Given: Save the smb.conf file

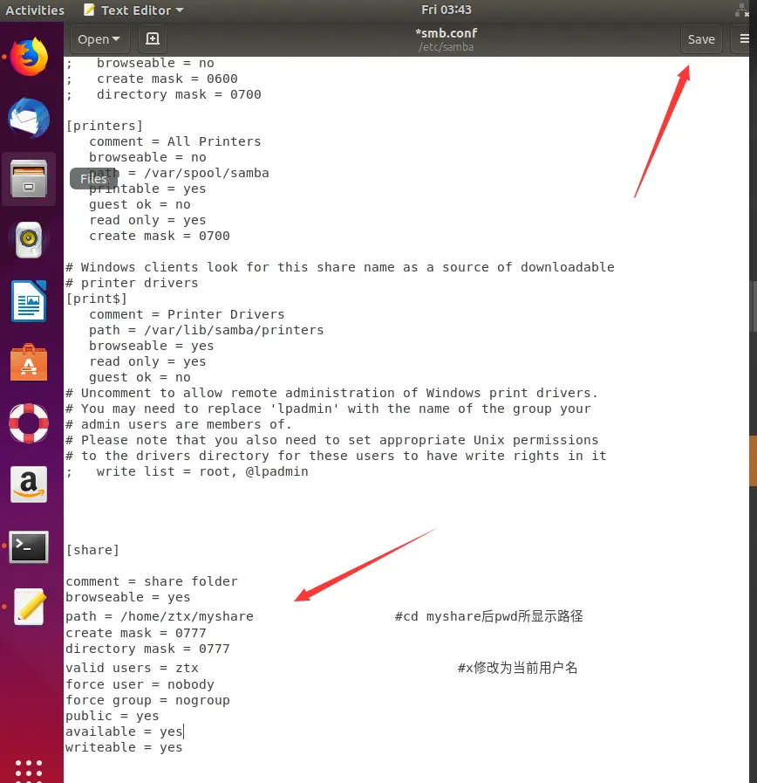Looking at the screenshot, I should (701, 39).
